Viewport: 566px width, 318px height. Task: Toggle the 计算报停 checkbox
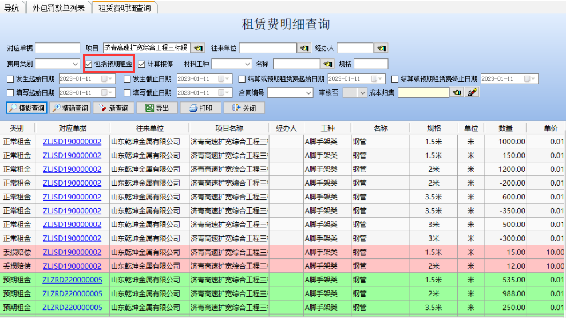click(141, 64)
